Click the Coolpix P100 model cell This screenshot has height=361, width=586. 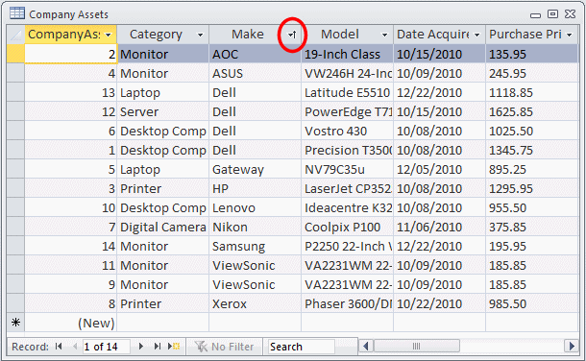[347, 227]
